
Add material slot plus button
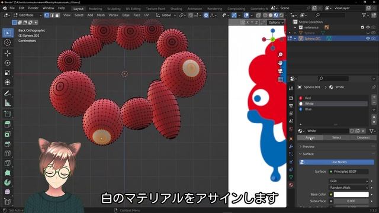pyautogui.click(x=374, y=97)
